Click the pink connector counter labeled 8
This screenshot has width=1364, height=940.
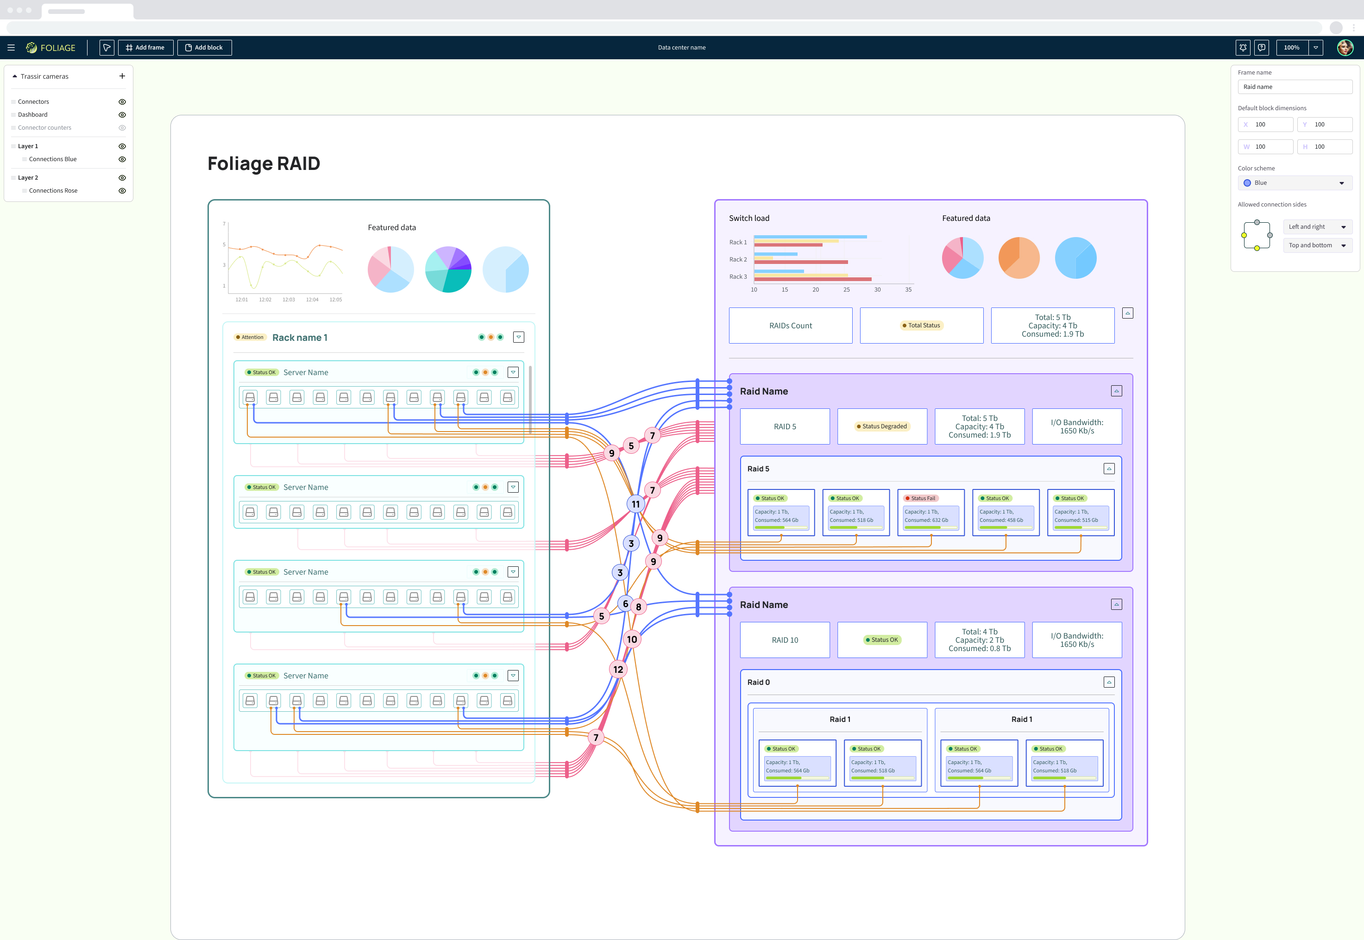pyautogui.click(x=638, y=607)
